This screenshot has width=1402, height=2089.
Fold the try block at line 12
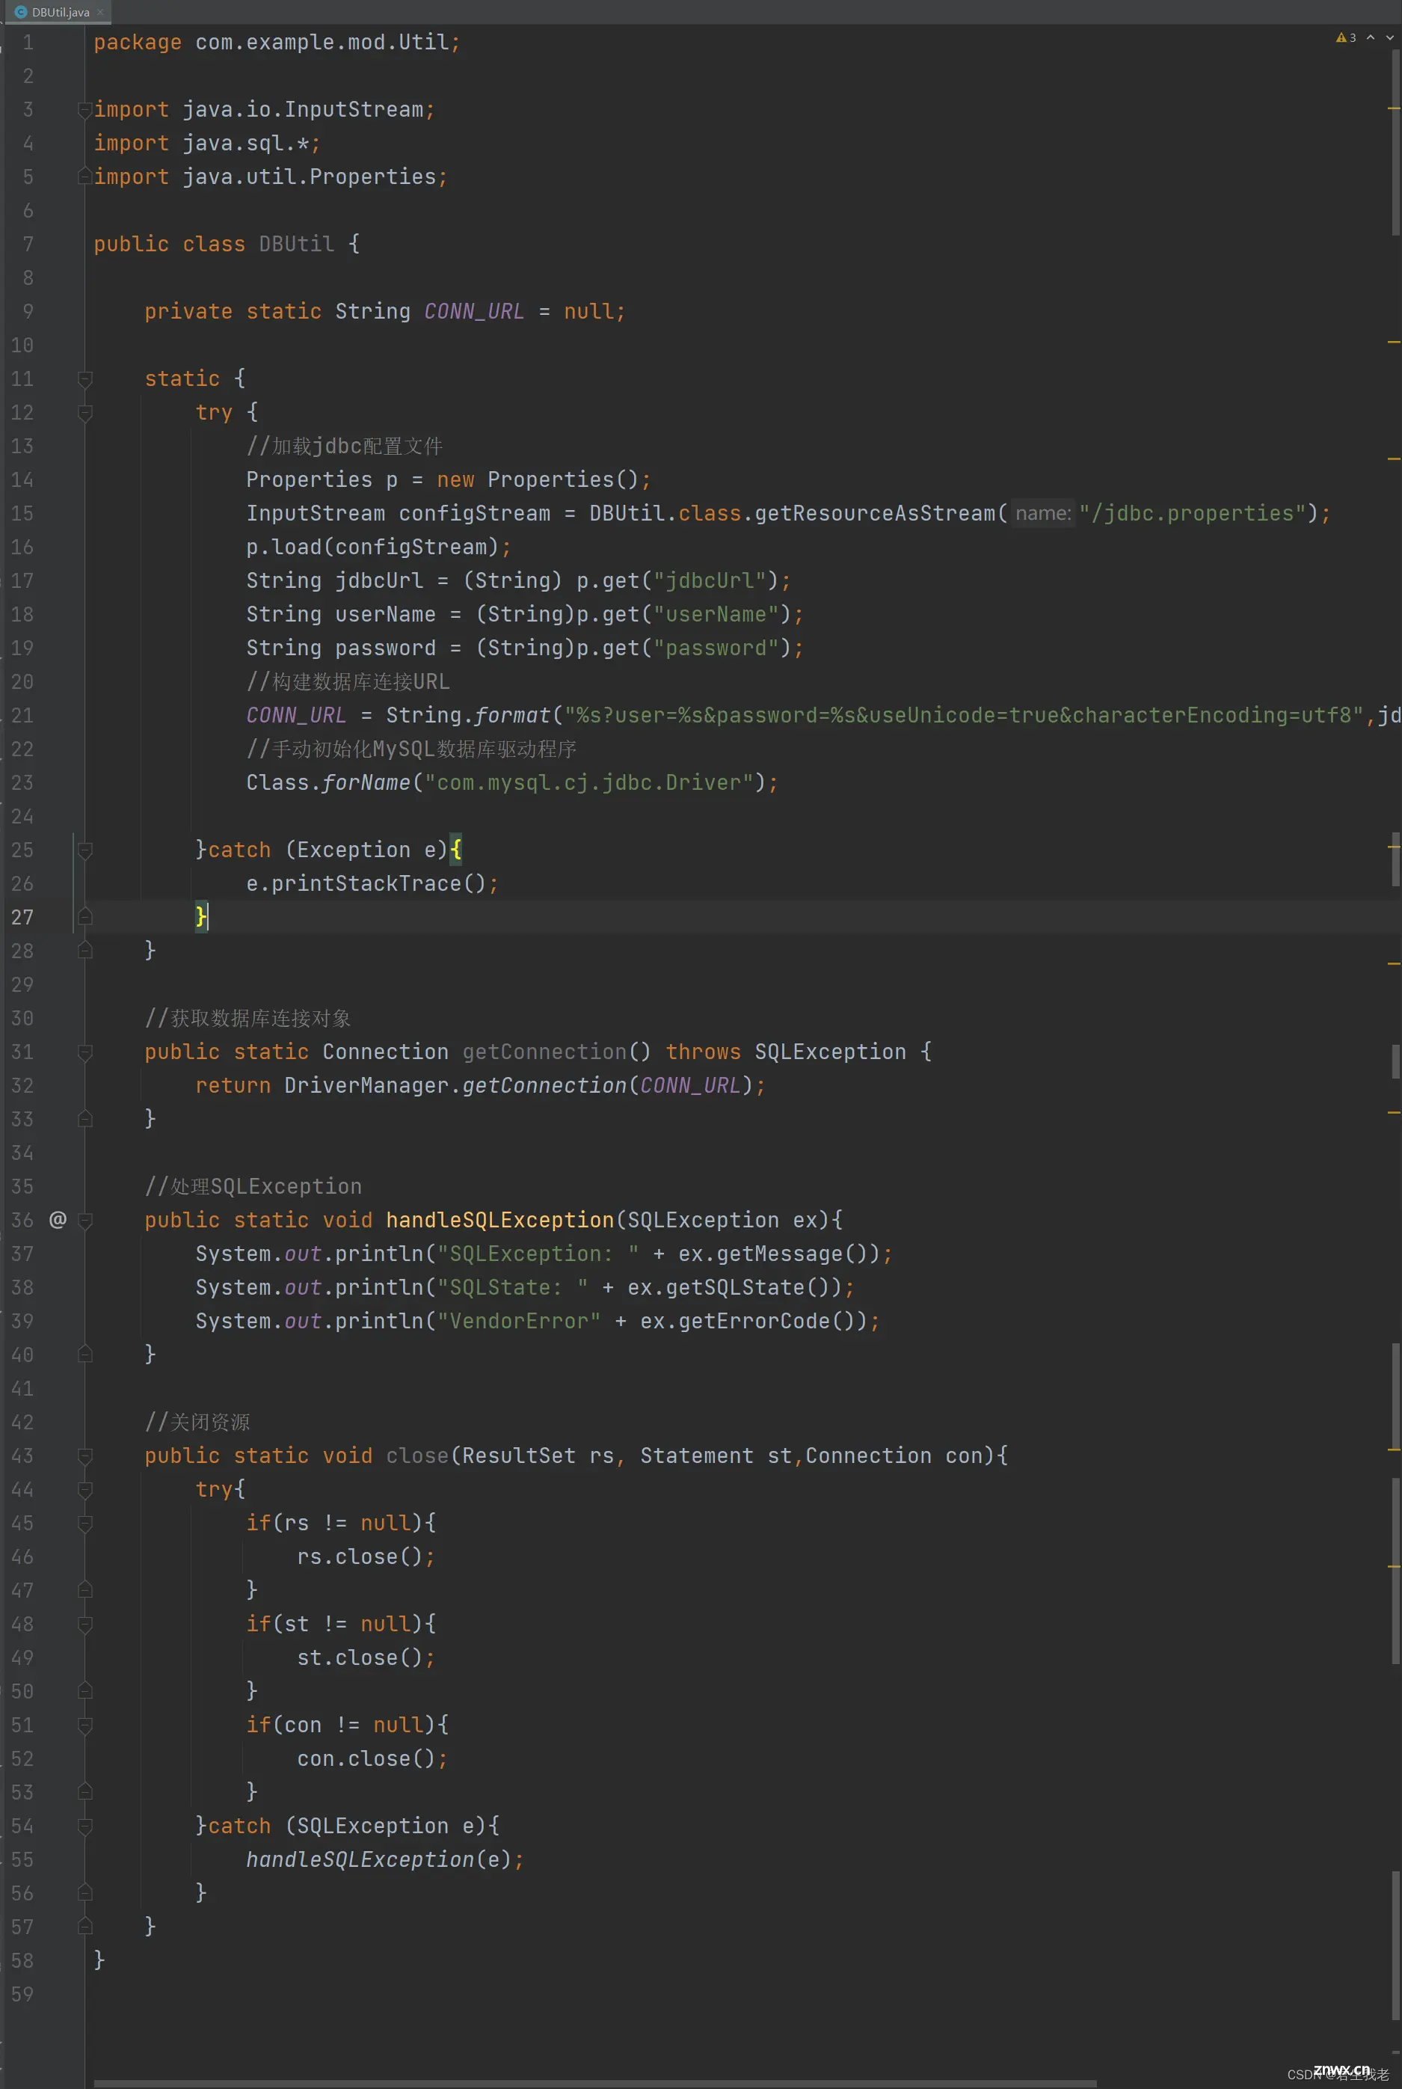pos(85,412)
